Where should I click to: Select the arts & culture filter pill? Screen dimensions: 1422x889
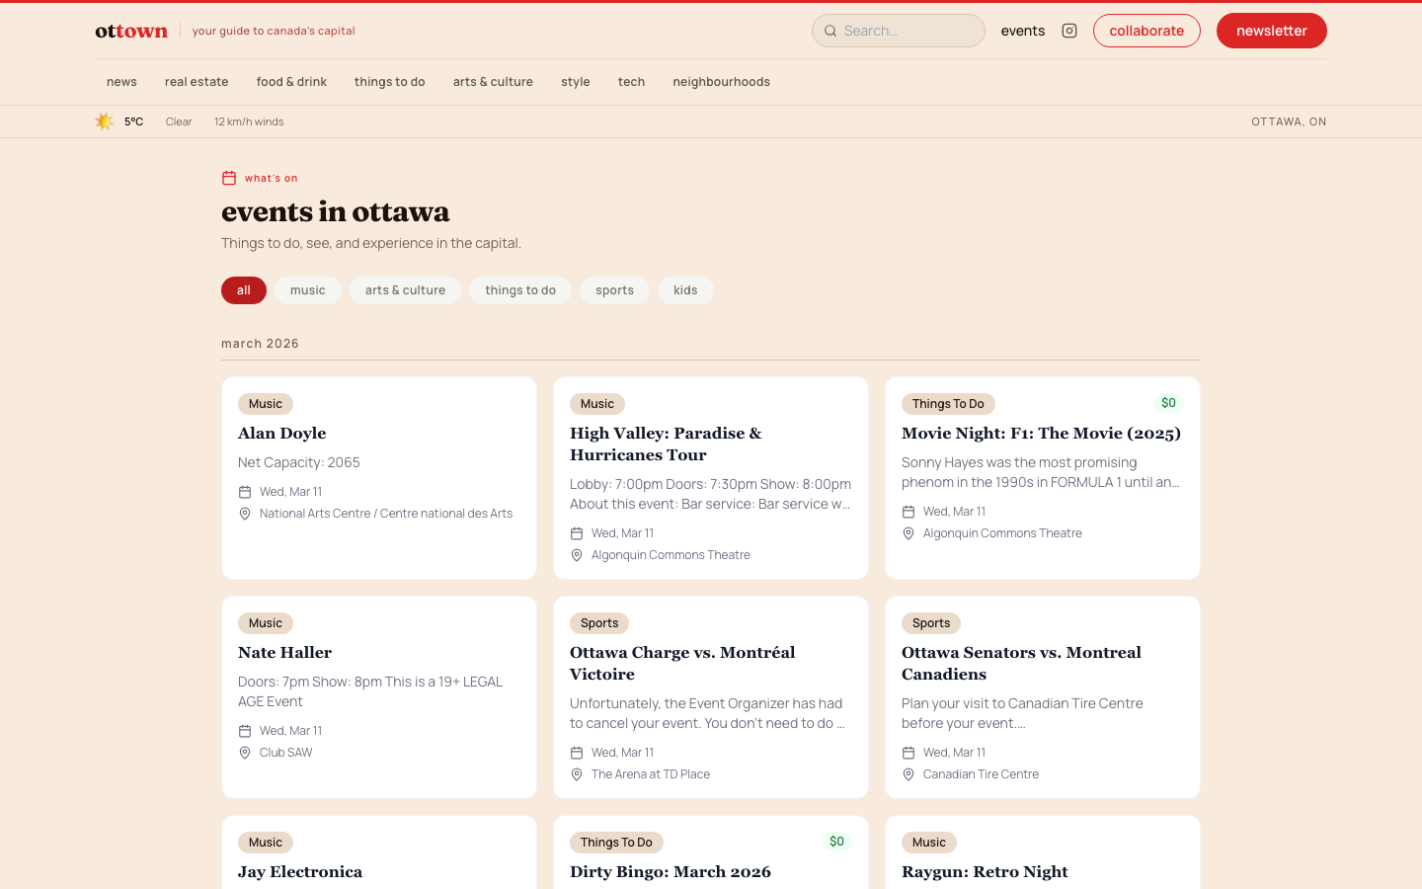click(x=405, y=289)
